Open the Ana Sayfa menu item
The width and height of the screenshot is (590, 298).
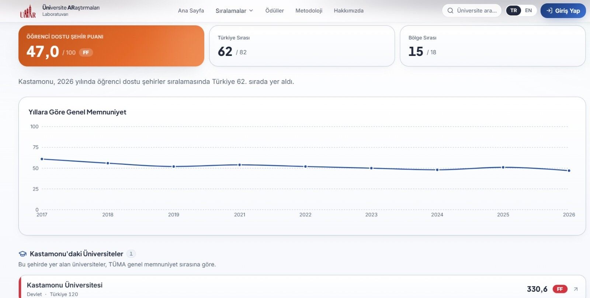pos(191,11)
